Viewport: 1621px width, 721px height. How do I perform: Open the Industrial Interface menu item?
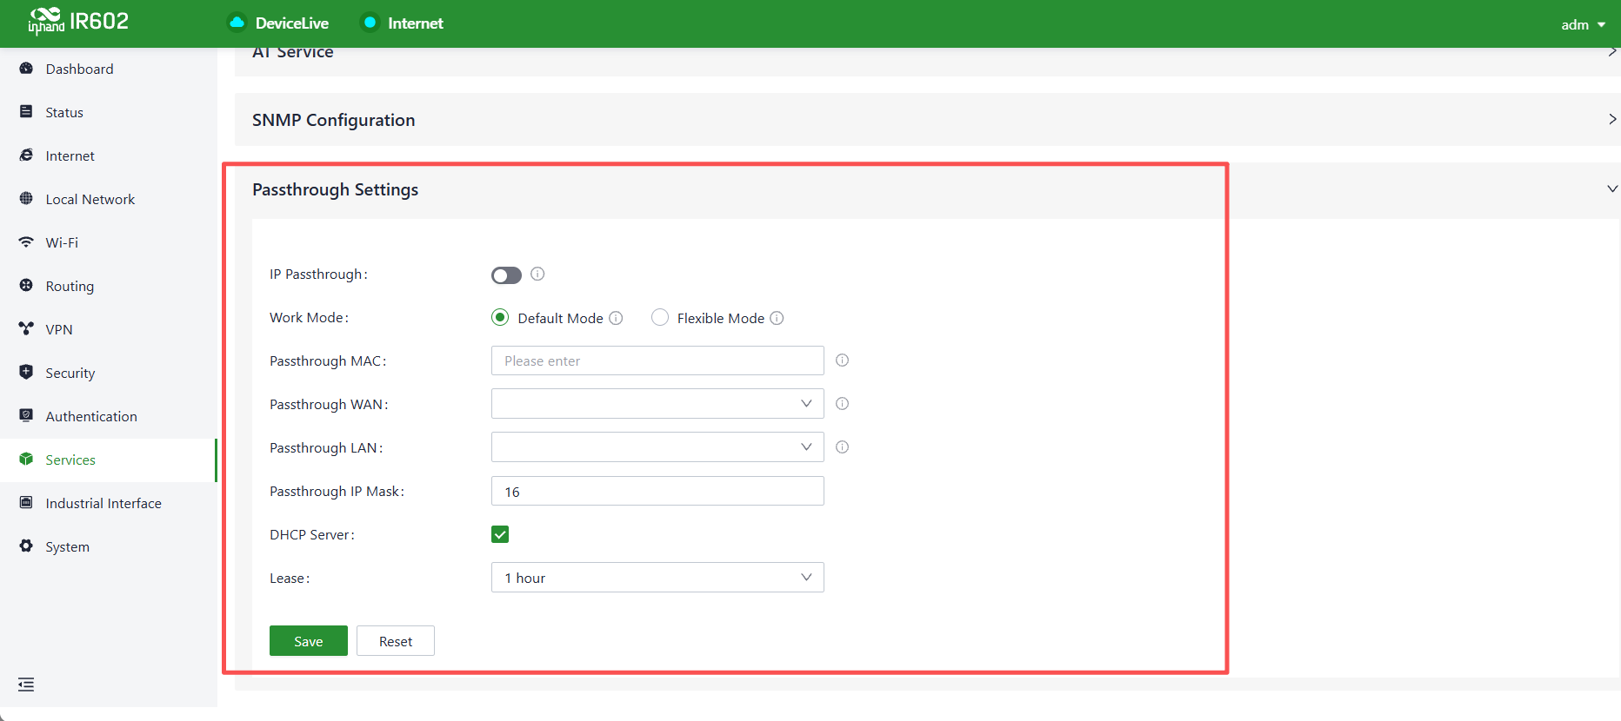pyautogui.click(x=109, y=503)
